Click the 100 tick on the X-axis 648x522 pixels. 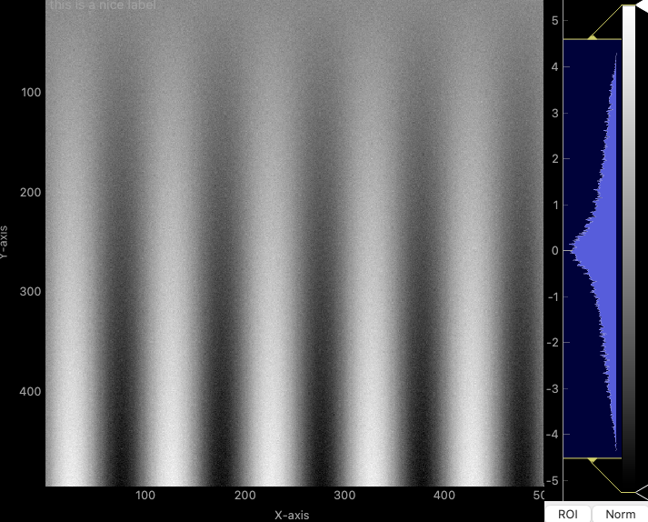pos(145,496)
